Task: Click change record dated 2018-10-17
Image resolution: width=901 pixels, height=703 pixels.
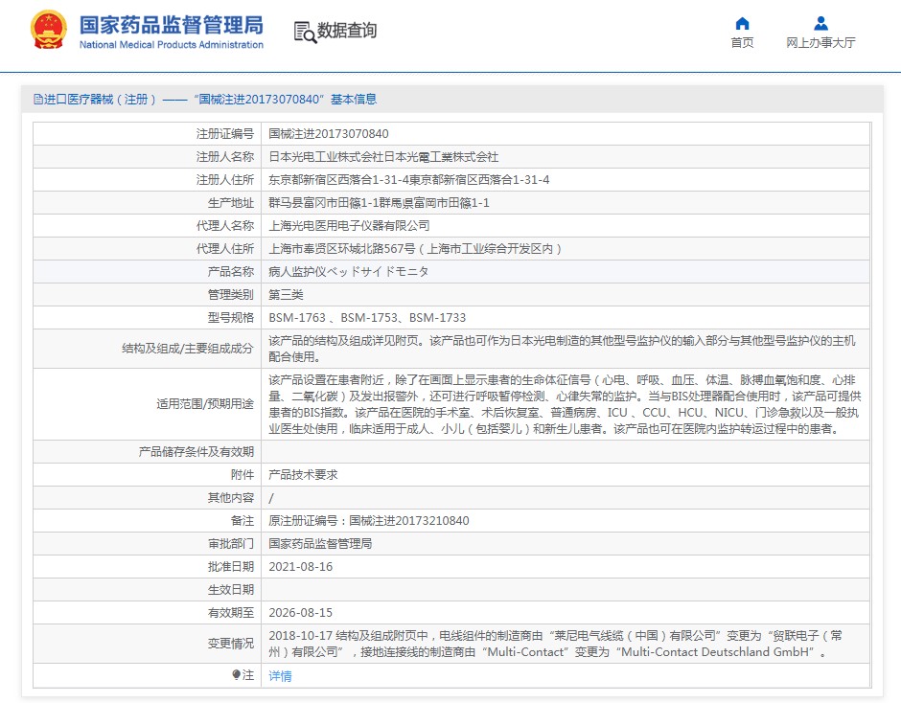Action: coord(555,644)
